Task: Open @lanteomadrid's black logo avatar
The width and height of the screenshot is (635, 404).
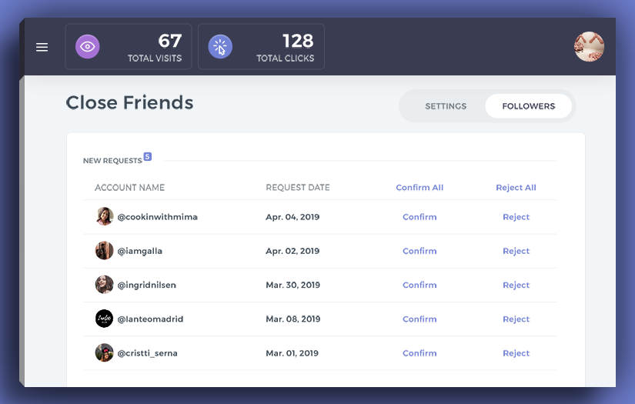Action: pyautogui.click(x=104, y=319)
